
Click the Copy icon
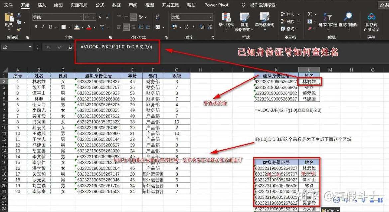tap(19, 22)
